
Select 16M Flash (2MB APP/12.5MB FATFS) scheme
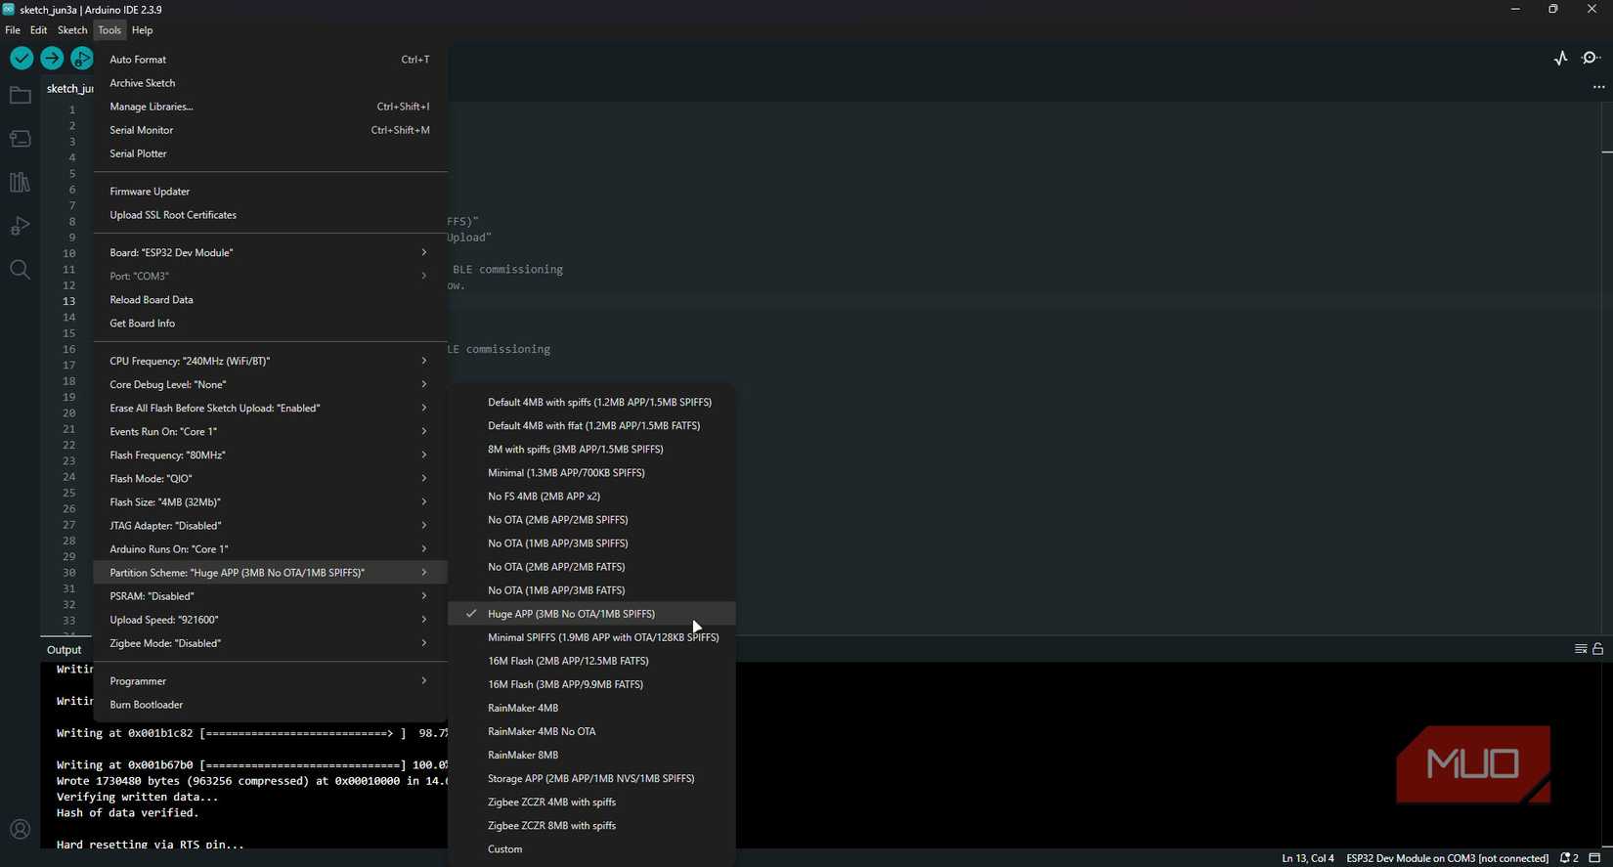pos(591,661)
